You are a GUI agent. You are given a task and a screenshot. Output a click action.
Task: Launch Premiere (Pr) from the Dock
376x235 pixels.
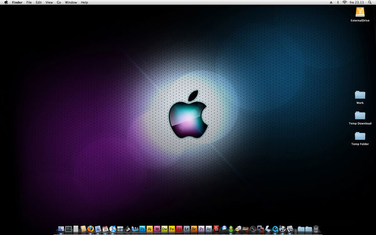coord(201,229)
